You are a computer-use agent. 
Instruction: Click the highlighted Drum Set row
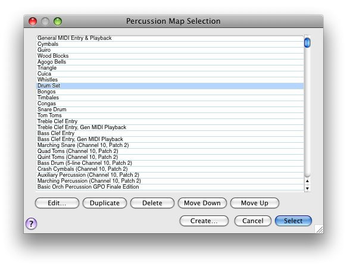pyautogui.click(x=170, y=86)
